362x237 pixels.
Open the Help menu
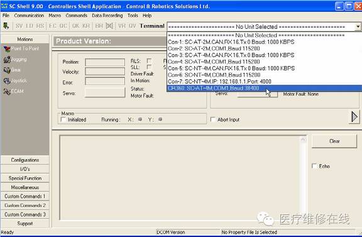(x=147, y=16)
